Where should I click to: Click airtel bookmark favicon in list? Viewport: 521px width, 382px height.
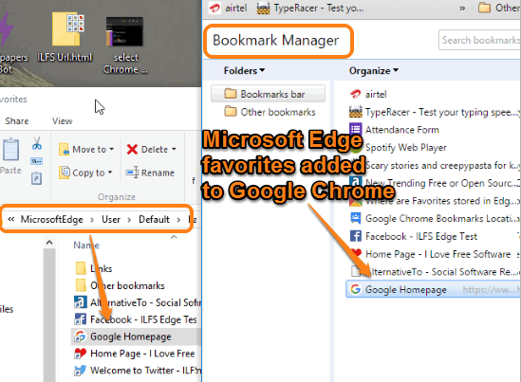click(356, 94)
